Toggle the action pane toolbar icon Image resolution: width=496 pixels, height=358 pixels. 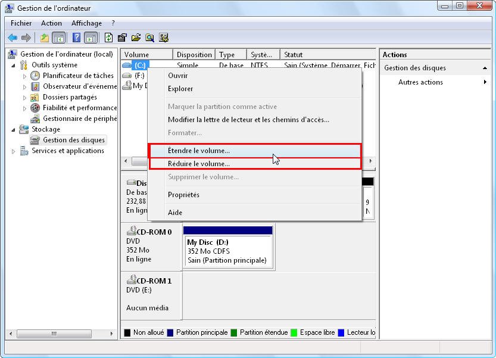[x=91, y=38]
